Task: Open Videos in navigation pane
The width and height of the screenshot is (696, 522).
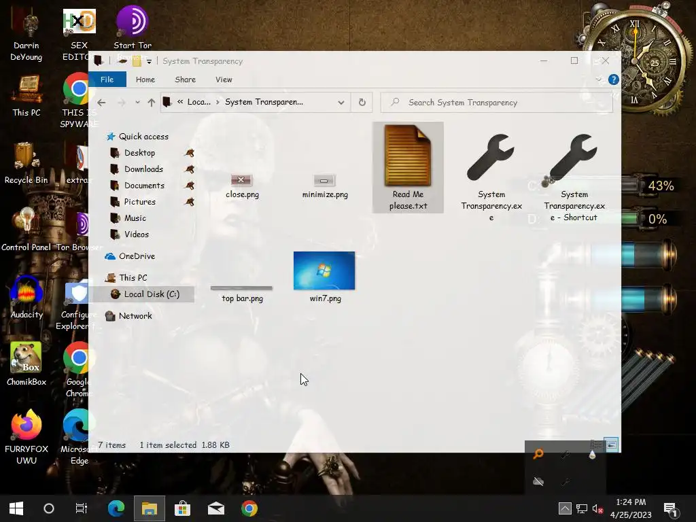Action: [x=136, y=234]
